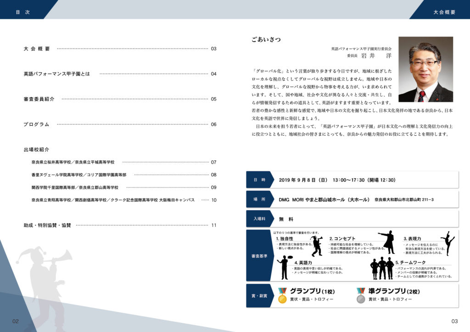
Task: Click the 3. 表現力 criterion heading
Action: tap(412, 238)
